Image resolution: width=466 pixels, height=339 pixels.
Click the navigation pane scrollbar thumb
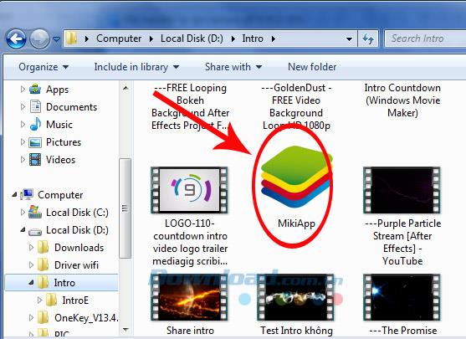point(125,208)
